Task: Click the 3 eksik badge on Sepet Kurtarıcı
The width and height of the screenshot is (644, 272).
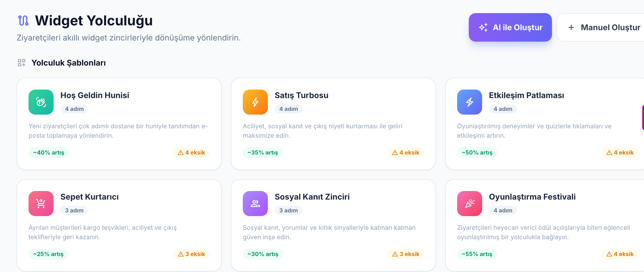Action: (x=191, y=254)
